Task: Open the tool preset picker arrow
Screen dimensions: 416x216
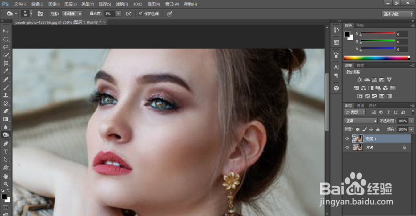Action: [x=16, y=14]
